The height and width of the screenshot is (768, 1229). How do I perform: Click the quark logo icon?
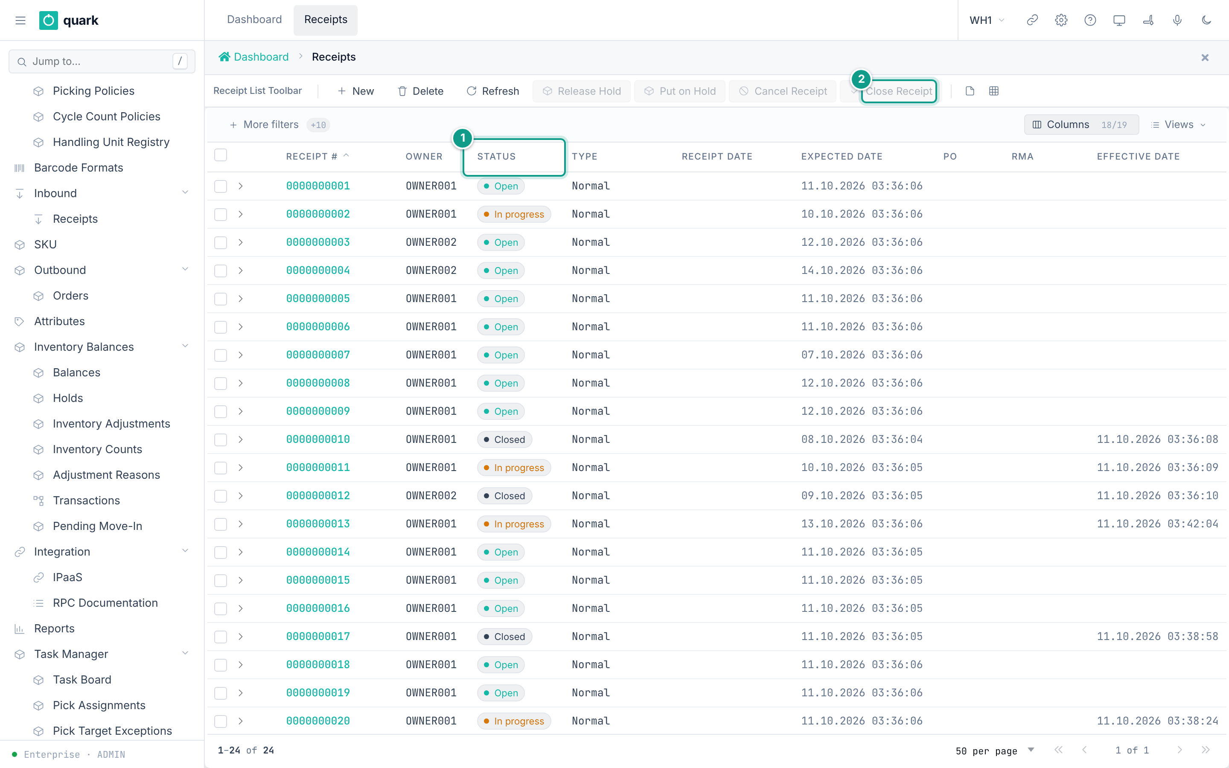click(48, 20)
